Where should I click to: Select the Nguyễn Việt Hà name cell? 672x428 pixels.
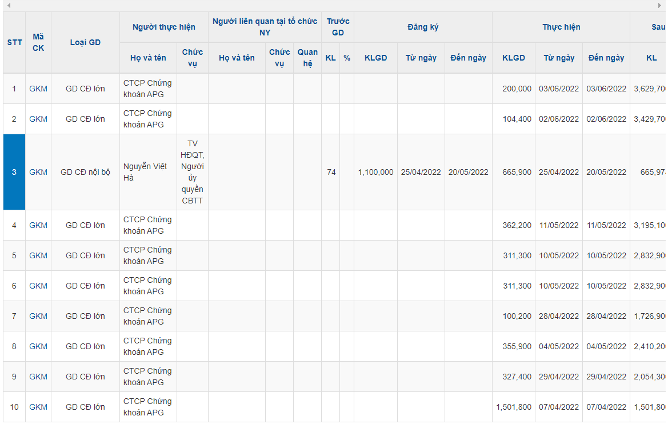(x=145, y=172)
